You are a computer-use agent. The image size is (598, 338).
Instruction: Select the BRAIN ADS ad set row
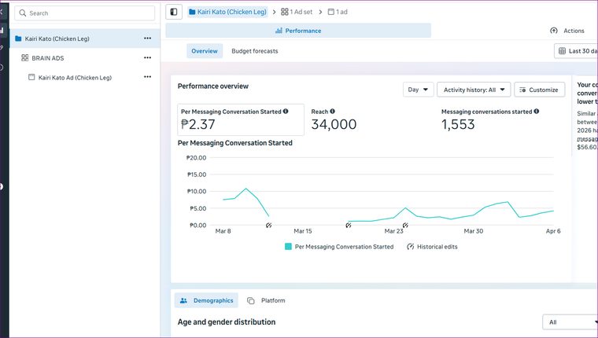click(x=85, y=58)
